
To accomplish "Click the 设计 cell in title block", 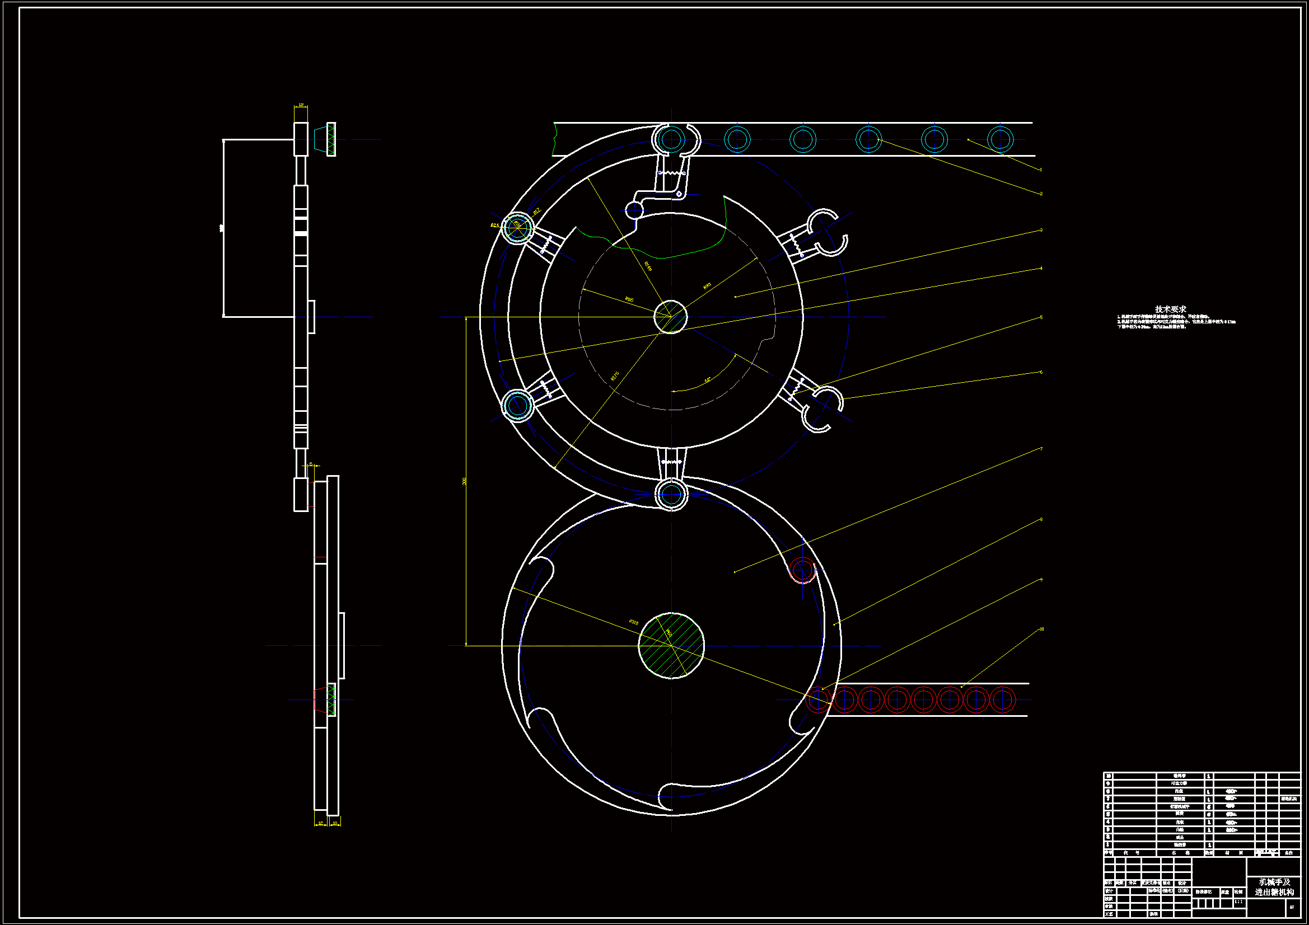I will [1109, 891].
